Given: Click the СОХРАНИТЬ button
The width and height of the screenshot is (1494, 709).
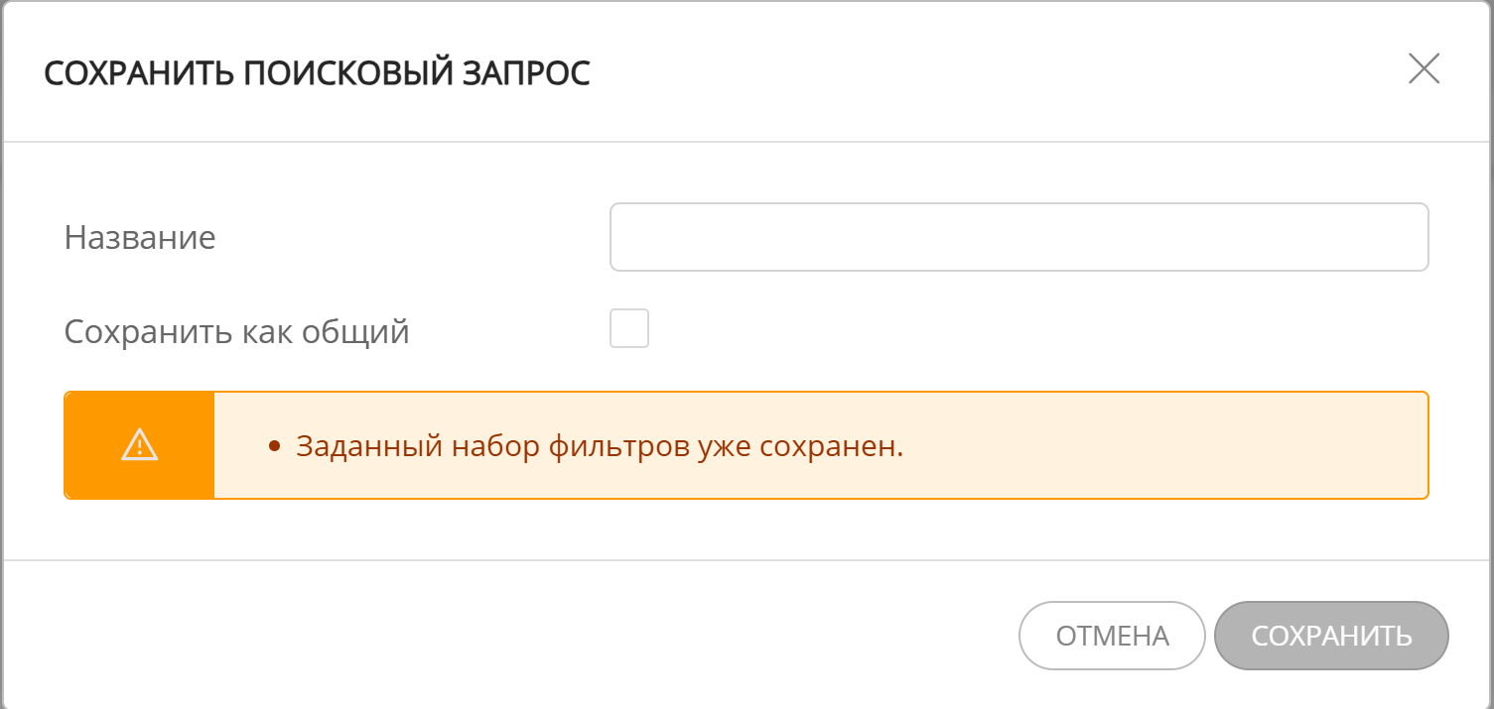Looking at the screenshot, I should coord(1330,636).
